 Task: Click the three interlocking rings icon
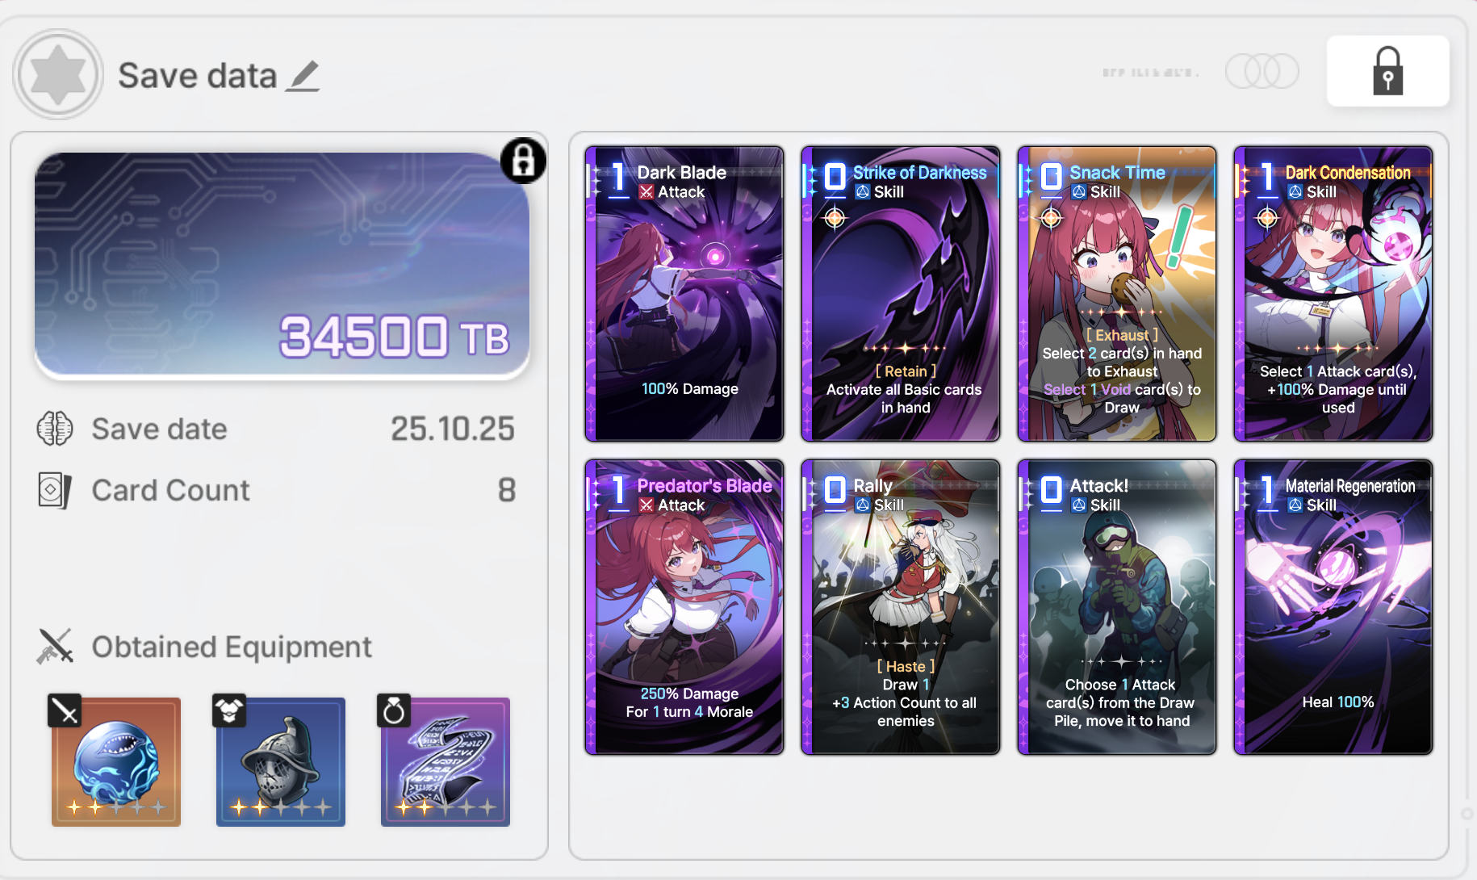click(1262, 72)
